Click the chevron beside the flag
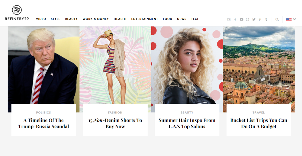This screenshot has height=156, width=302. pos(294,19)
